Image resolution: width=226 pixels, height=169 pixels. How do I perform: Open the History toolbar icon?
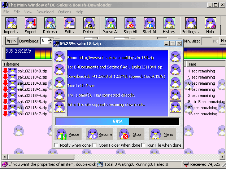(x=169, y=23)
